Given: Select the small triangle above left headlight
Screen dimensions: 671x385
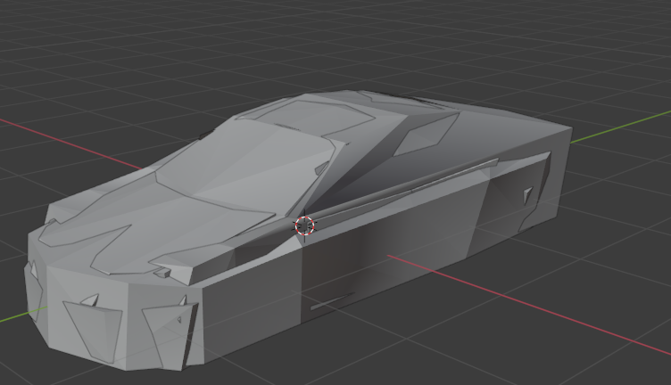Looking at the screenshot, I should 89,301.
